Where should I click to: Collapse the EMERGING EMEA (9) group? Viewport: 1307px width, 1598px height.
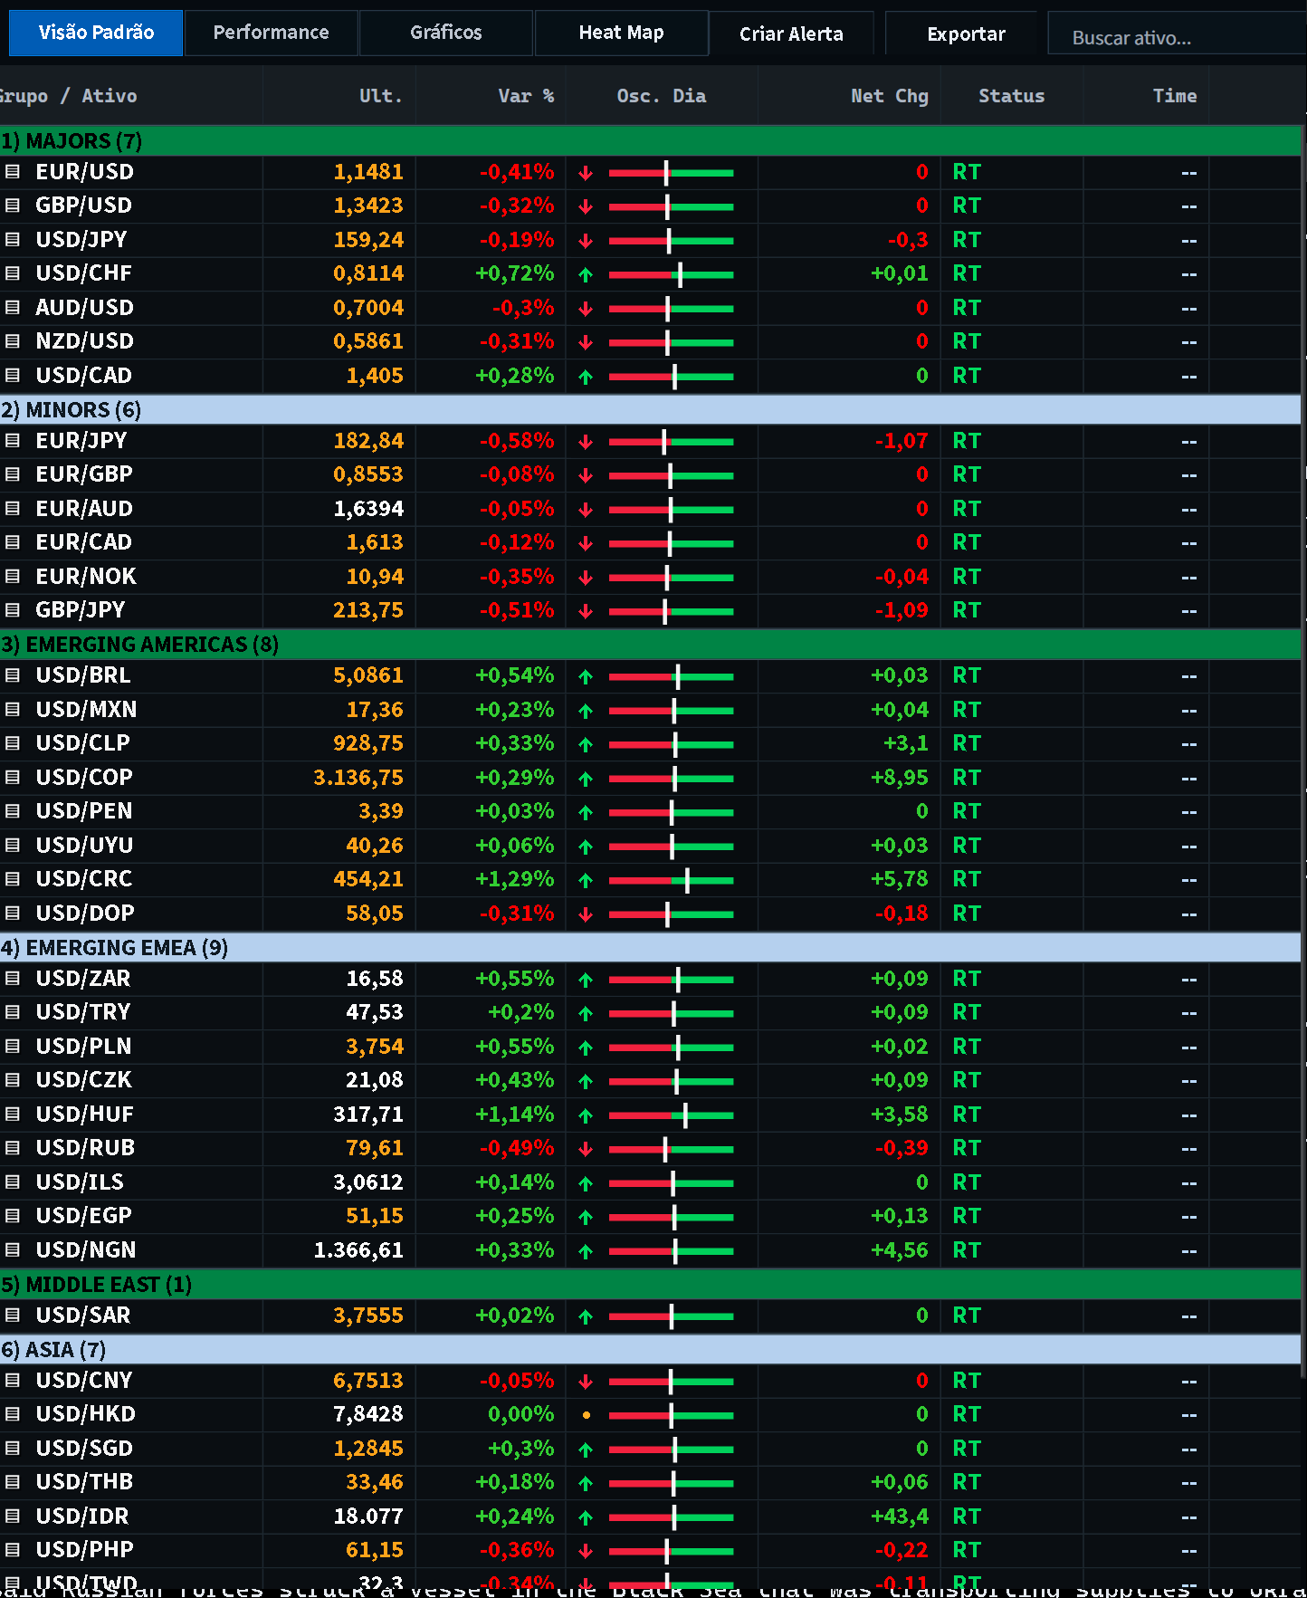(651, 948)
